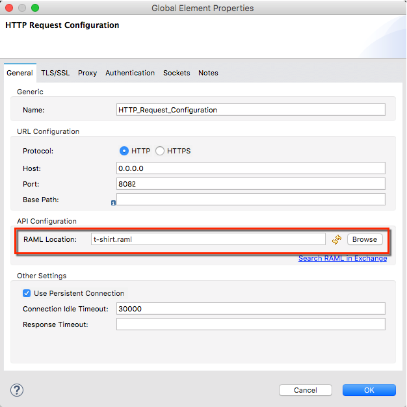407x407 pixels.
Task: Focus the Name input field
Action: [x=251, y=110]
